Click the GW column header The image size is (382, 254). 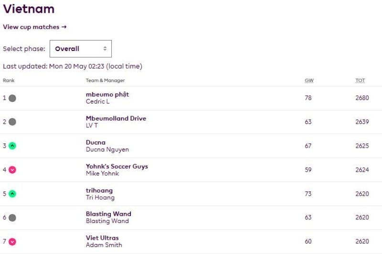[x=309, y=81]
